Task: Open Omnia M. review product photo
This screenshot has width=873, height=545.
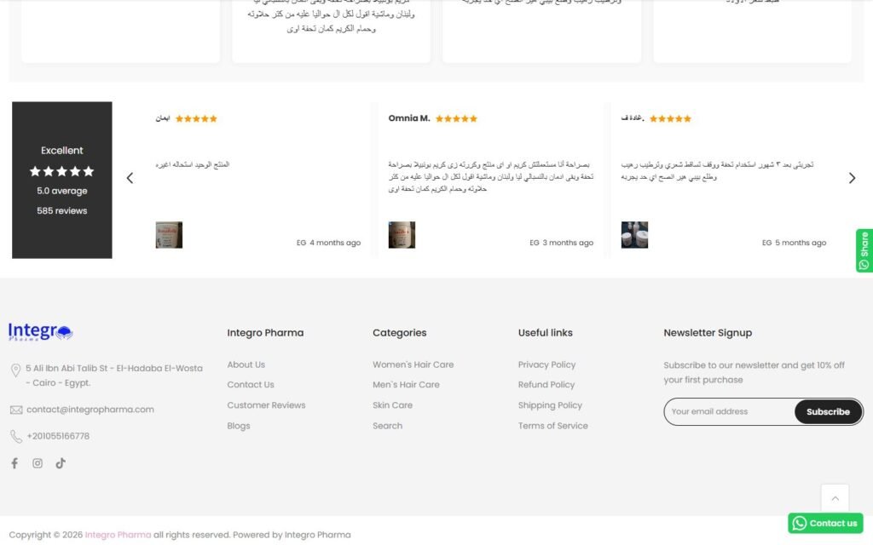Action: [402, 235]
